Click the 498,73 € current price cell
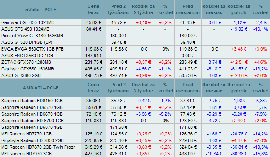 tap(93, 75)
